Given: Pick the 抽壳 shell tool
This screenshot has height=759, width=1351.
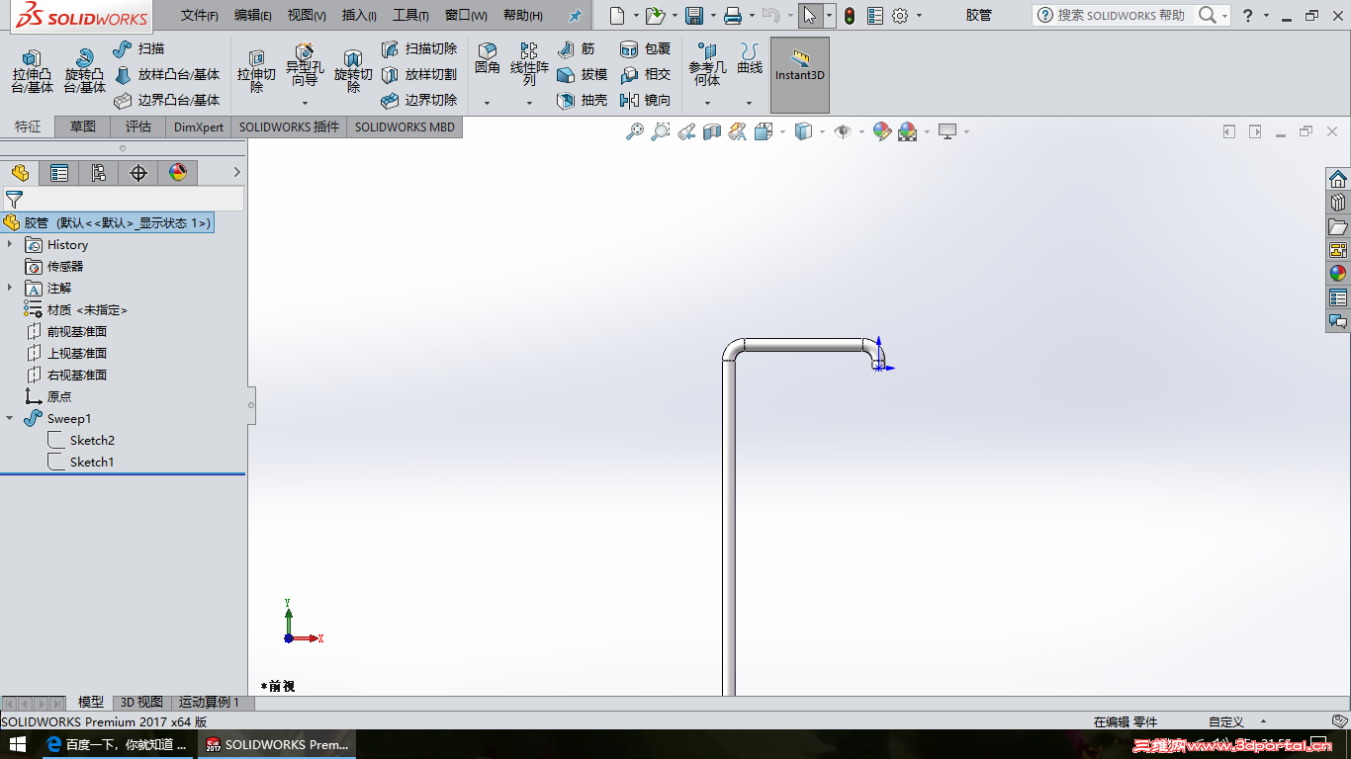Looking at the screenshot, I should pyautogui.click(x=582, y=100).
